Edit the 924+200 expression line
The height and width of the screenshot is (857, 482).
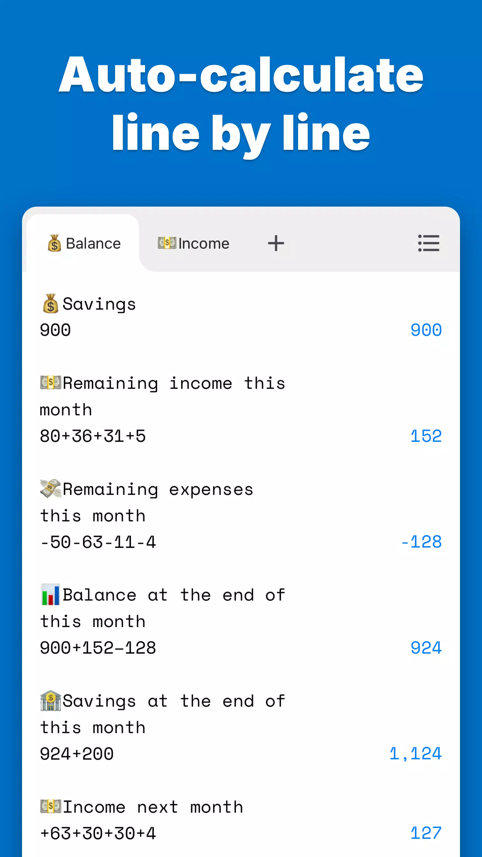coord(77,753)
